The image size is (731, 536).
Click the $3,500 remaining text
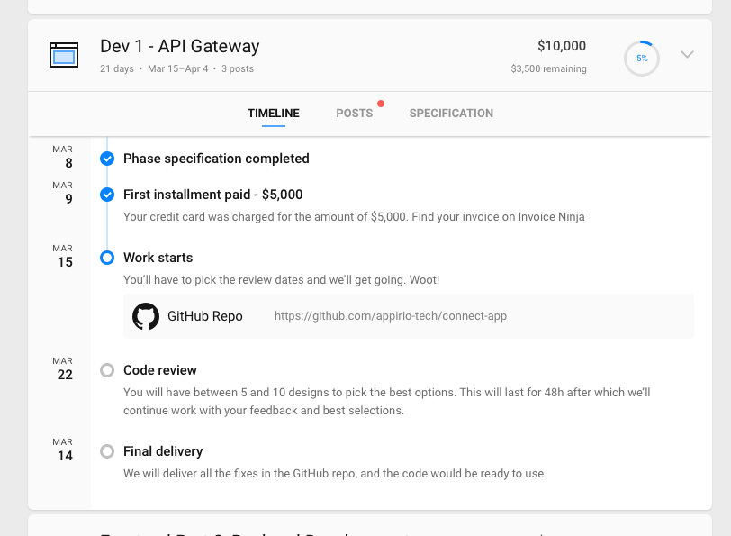coord(549,68)
